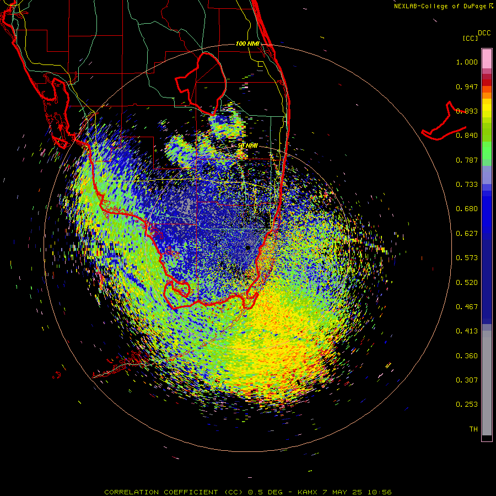Click the [CC] units label

click(x=471, y=38)
